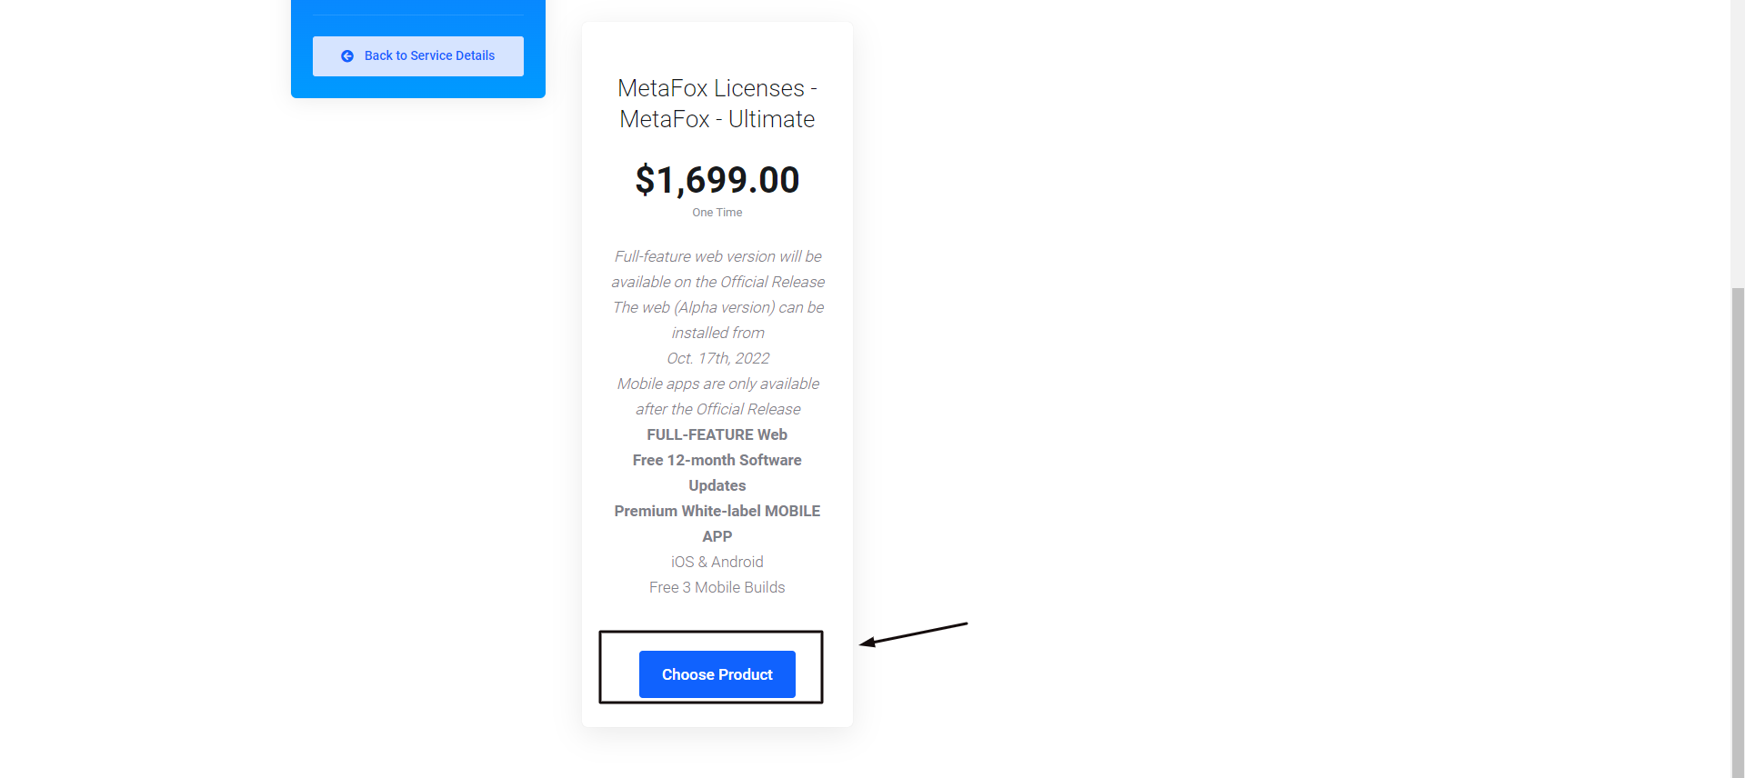
Task: Click Free 12-month Software Updates text
Action: [x=717, y=473]
